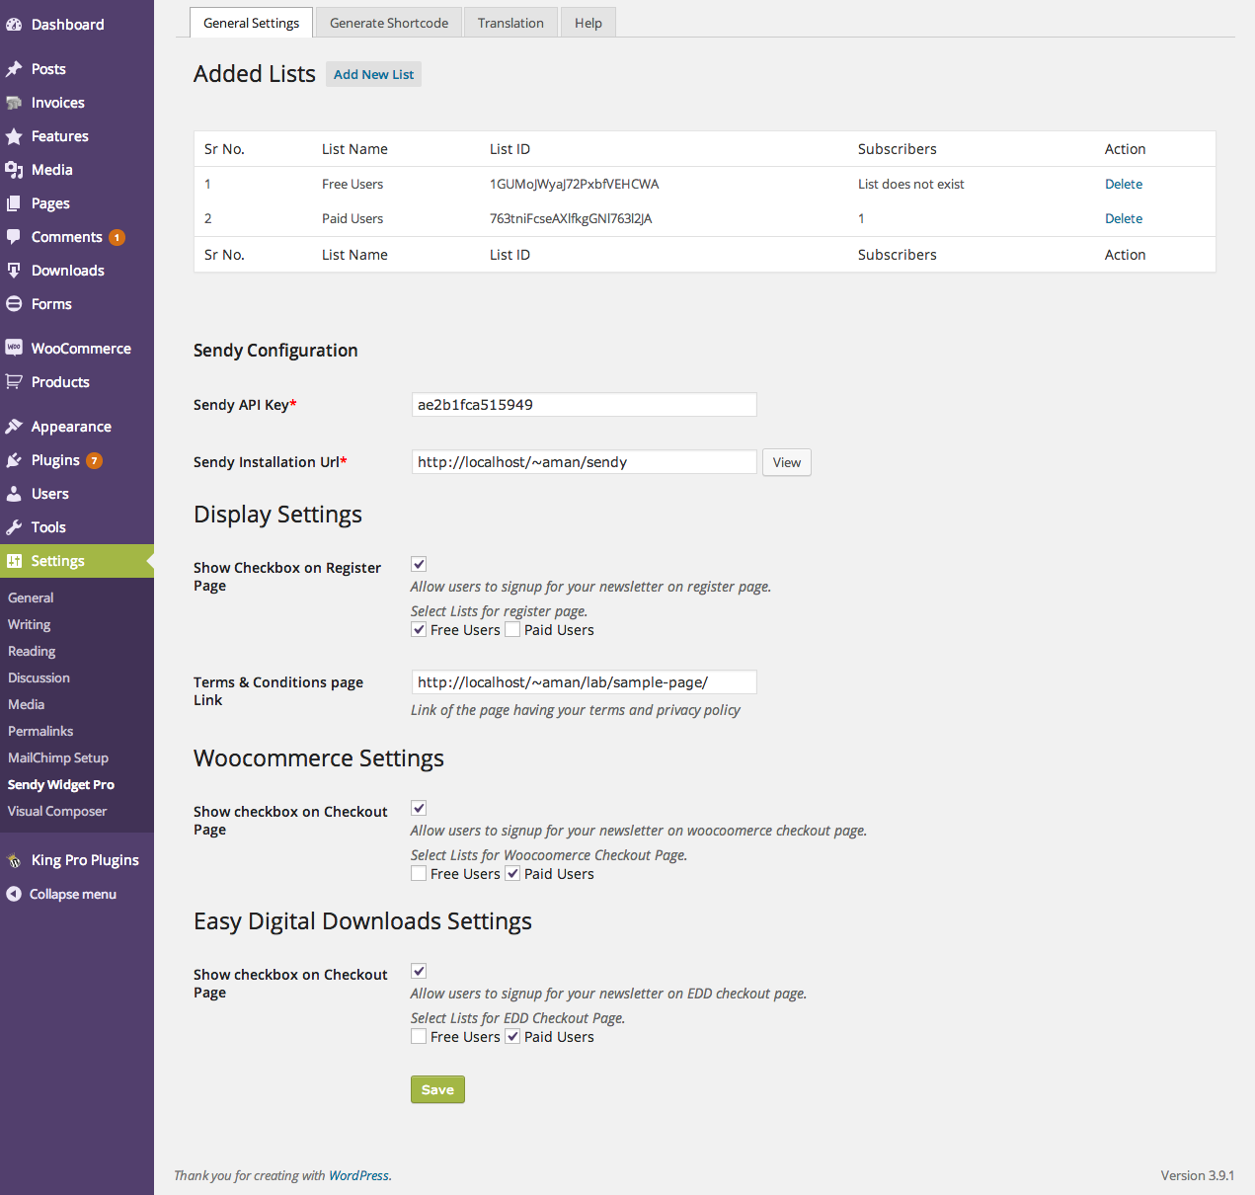
Task: Switch to the Generate Shortcode tab
Action: (x=389, y=23)
